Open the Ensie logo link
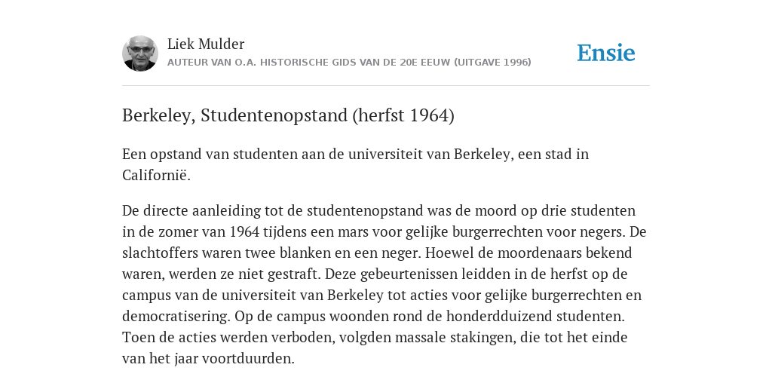Screen dimensions: 772x386 point(606,53)
